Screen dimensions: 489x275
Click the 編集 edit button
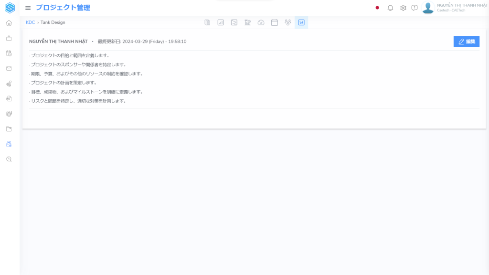(466, 42)
